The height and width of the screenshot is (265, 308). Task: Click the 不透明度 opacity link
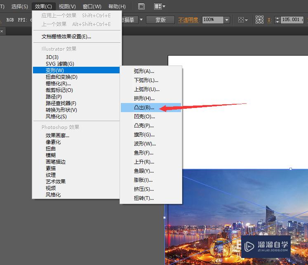188,20
